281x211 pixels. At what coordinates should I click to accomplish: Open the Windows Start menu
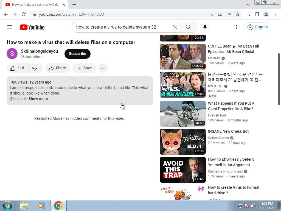pyautogui.click(x=7, y=206)
